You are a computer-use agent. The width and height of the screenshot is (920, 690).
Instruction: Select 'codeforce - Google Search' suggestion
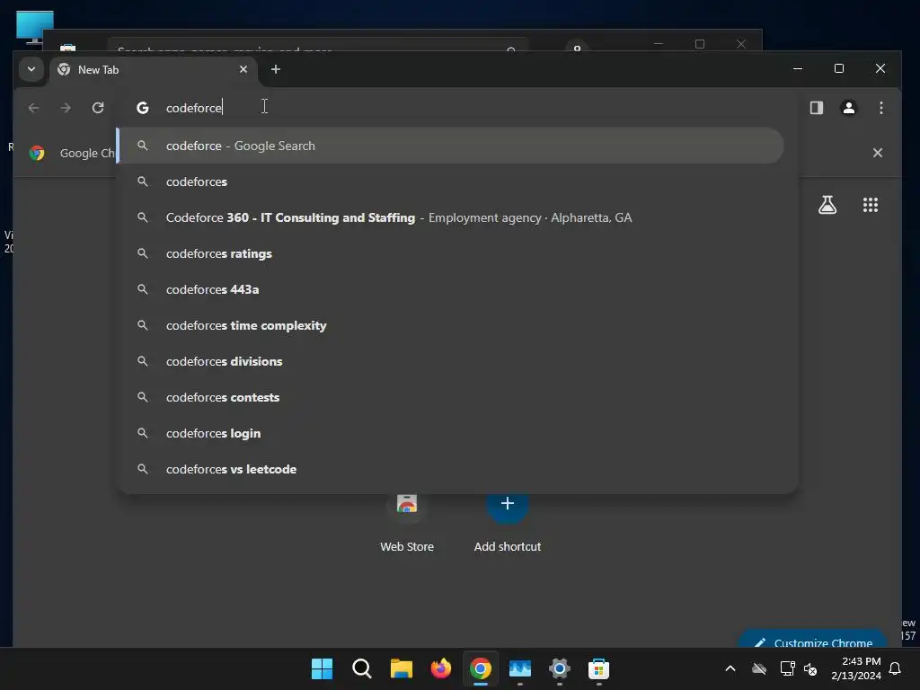(x=450, y=146)
